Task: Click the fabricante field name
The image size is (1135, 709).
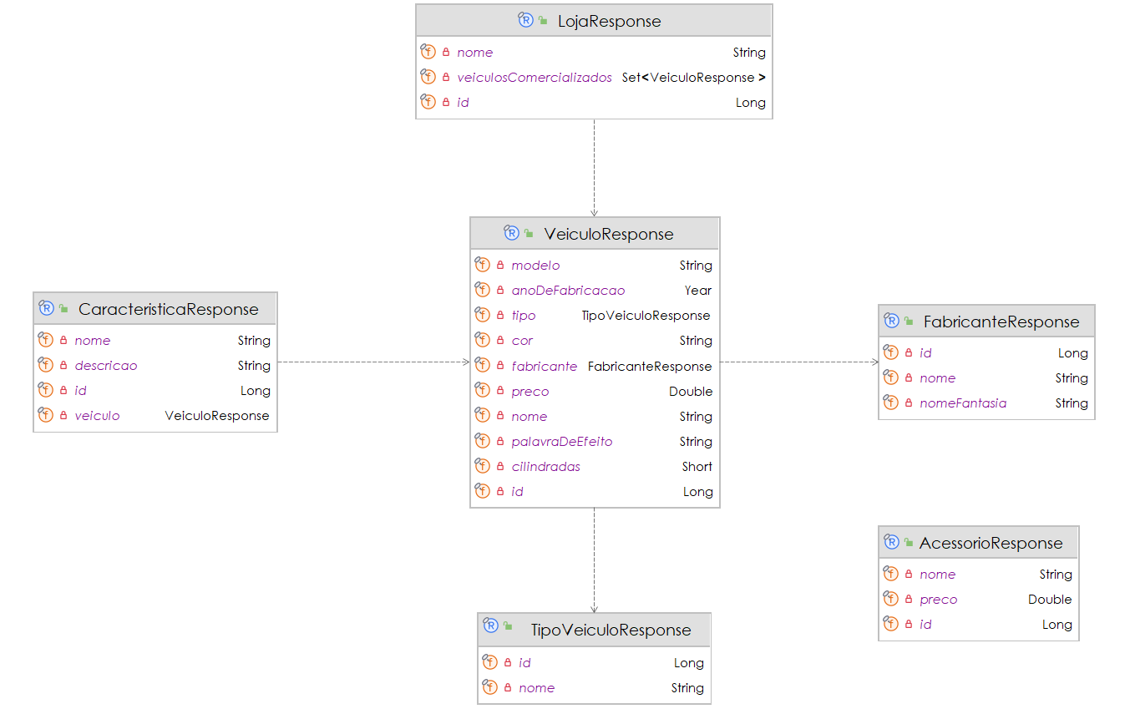Action: pos(544,367)
